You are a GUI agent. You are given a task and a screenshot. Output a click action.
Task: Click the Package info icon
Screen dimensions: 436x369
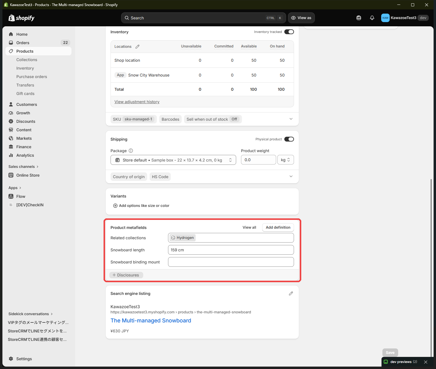click(131, 151)
